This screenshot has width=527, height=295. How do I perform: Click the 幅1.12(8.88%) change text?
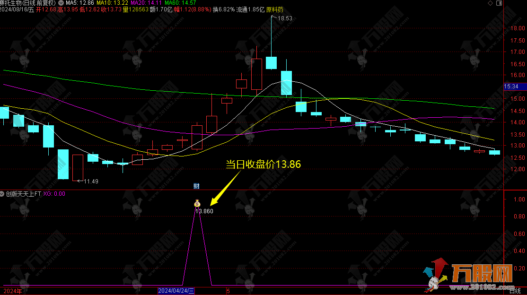click(x=193, y=10)
